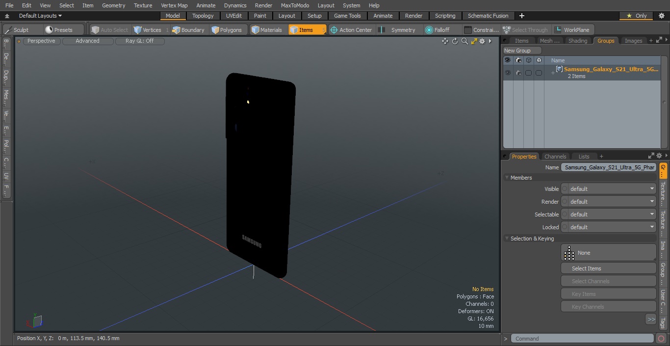Click the viewport pan (move) icon
This screenshot has width=670, height=346.
point(445,41)
